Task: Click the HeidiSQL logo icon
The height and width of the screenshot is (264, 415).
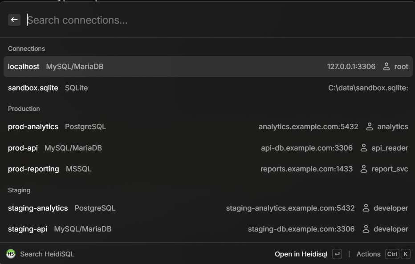Action: point(11,254)
